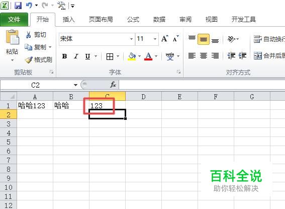Open the Name Box dropdown arrow

(x=75, y=85)
